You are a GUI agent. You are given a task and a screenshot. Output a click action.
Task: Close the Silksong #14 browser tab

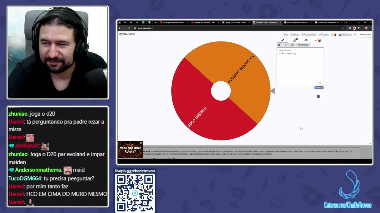pyautogui.click(x=218, y=22)
